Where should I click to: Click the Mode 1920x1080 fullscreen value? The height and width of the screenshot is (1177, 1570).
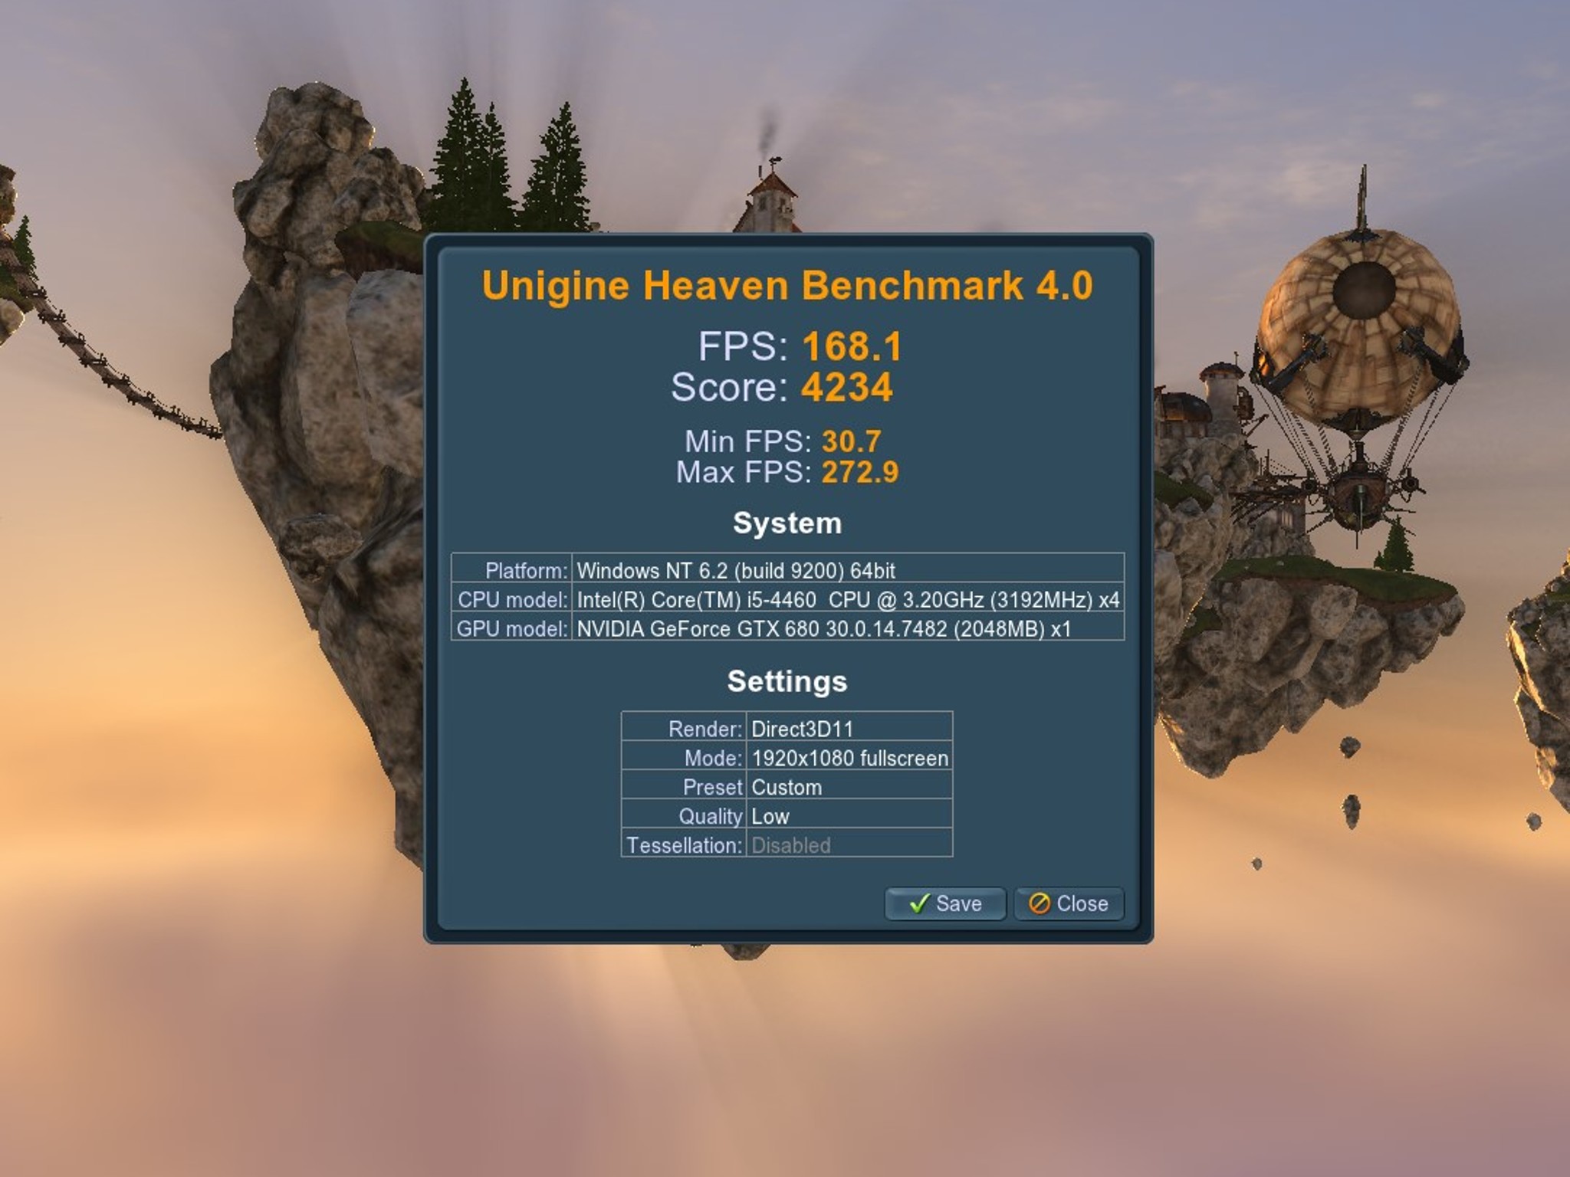coord(849,757)
